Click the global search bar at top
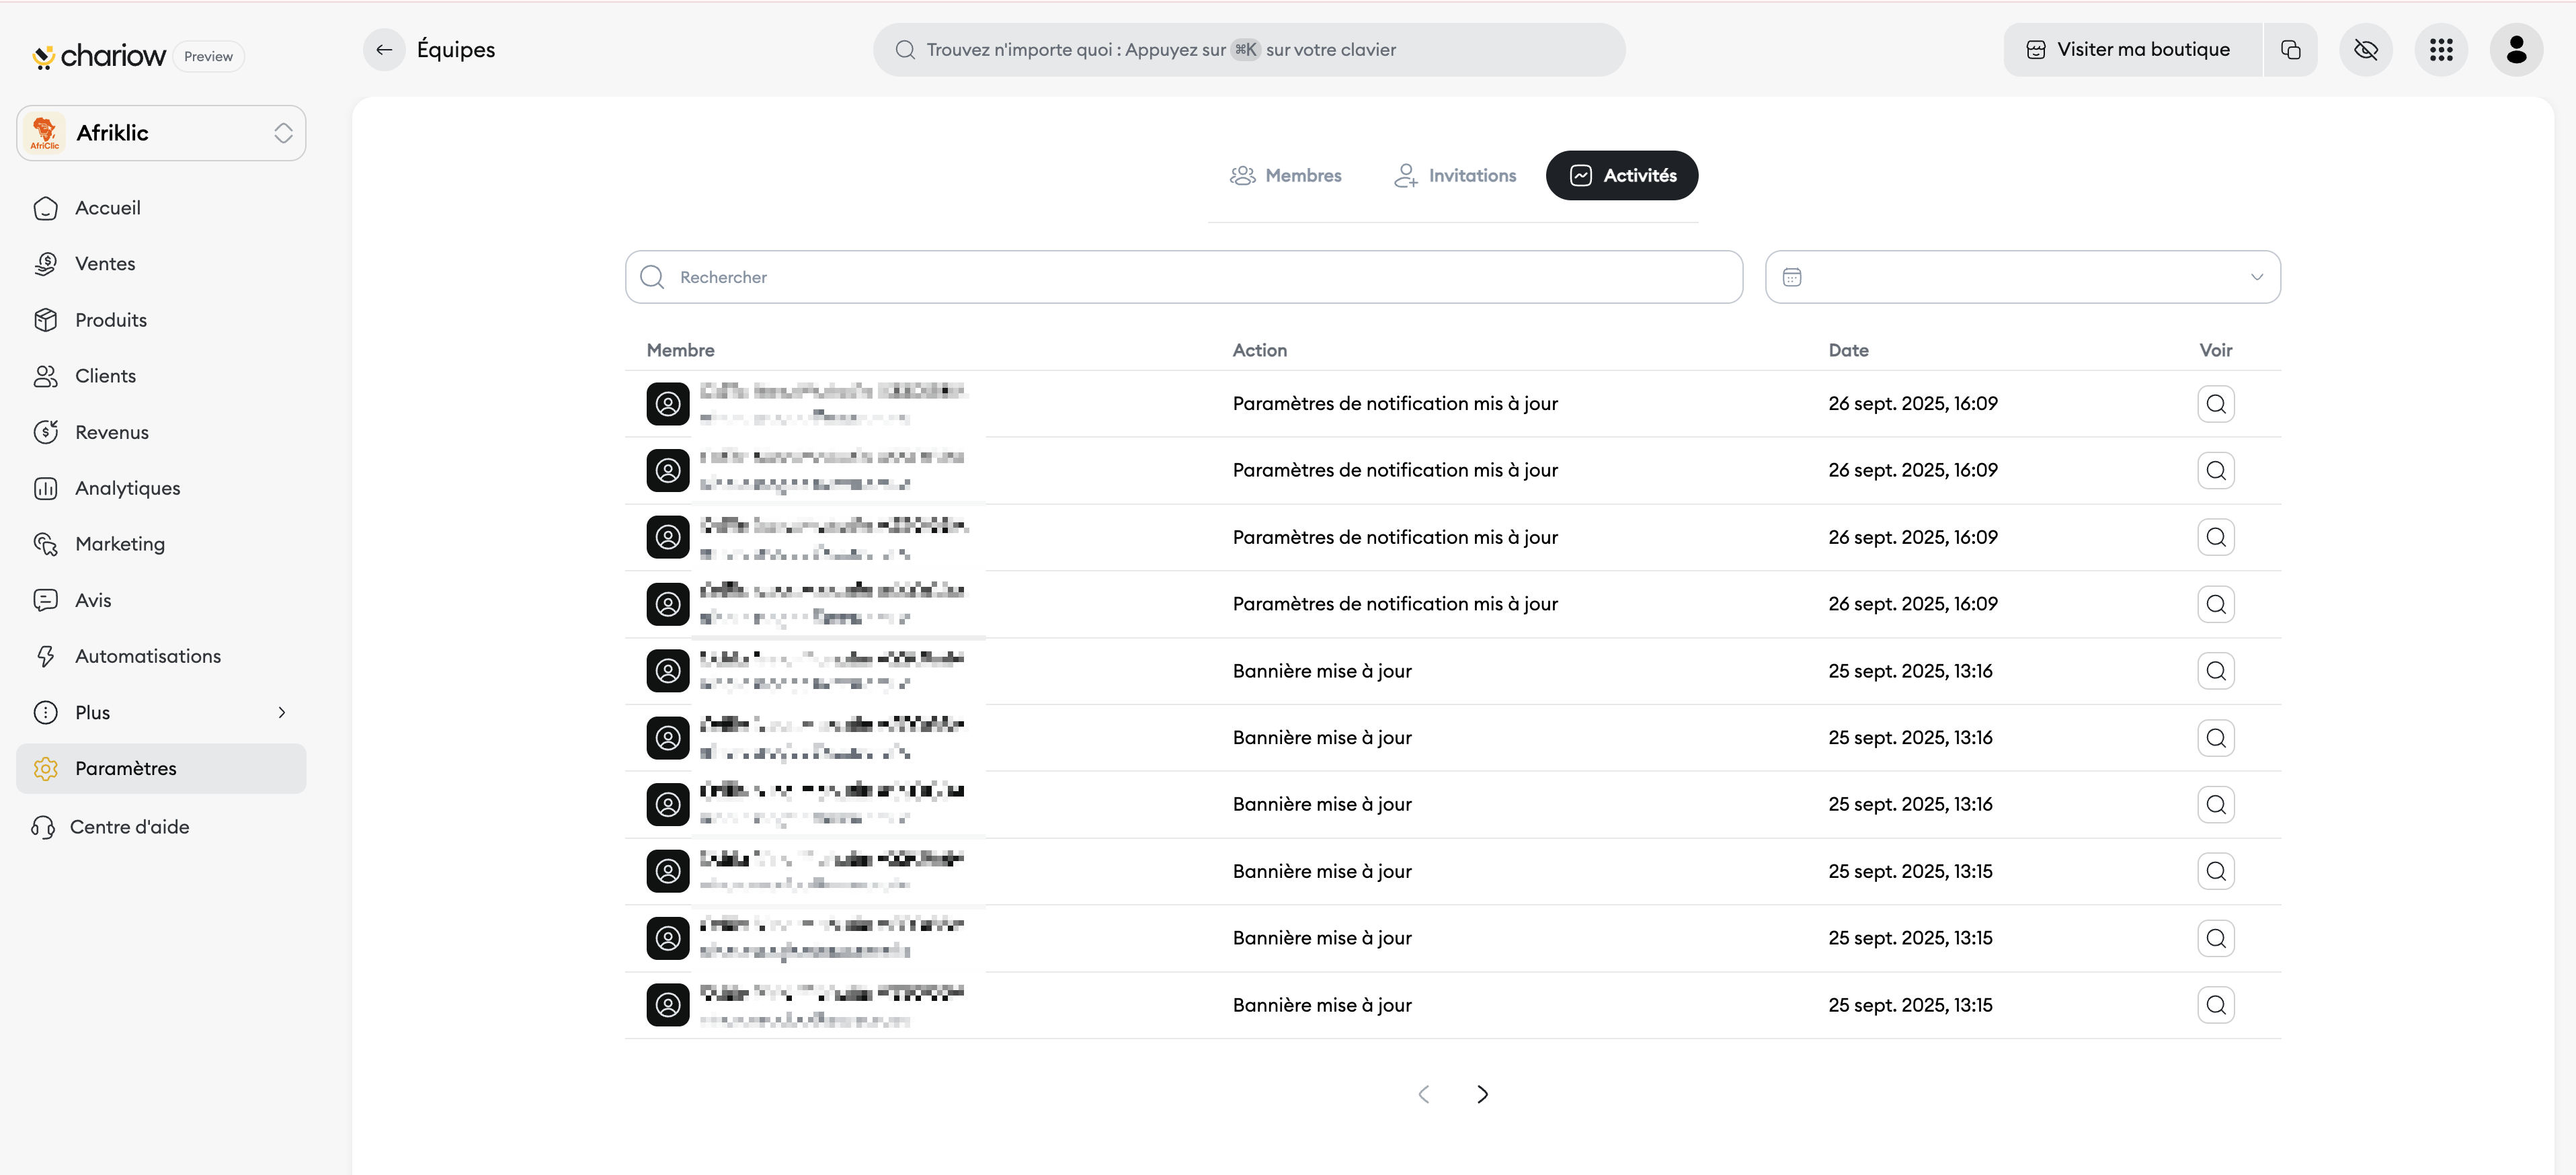Viewport: 2576px width, 1175px height. click(1248, 49)
